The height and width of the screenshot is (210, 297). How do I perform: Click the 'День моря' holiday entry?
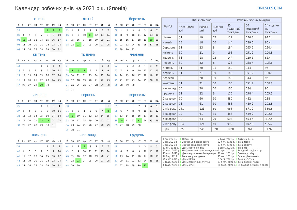(244, 142)
